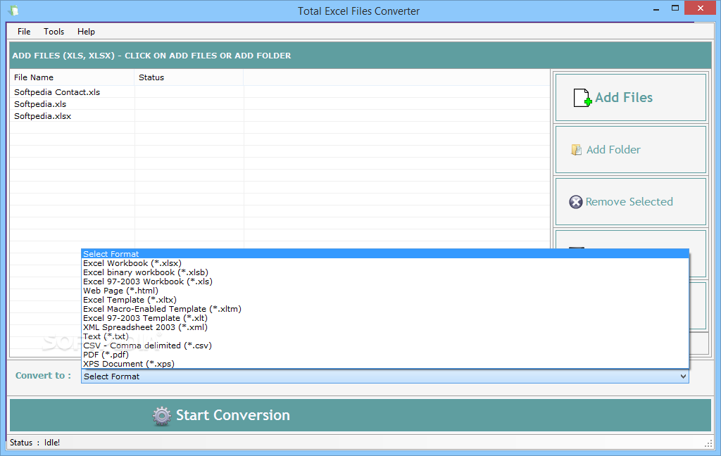
Task: Choose Excel binary workbook (*.xlsb) option
Action: tap(385, 272)
